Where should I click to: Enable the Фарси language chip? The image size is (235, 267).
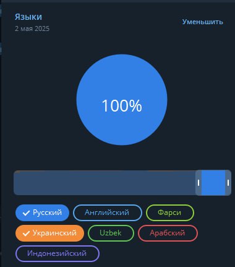pos(170,212)
